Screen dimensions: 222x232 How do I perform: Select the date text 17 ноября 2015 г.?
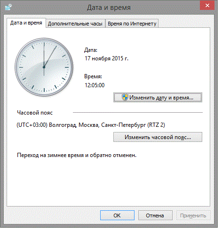pos(107,58)
